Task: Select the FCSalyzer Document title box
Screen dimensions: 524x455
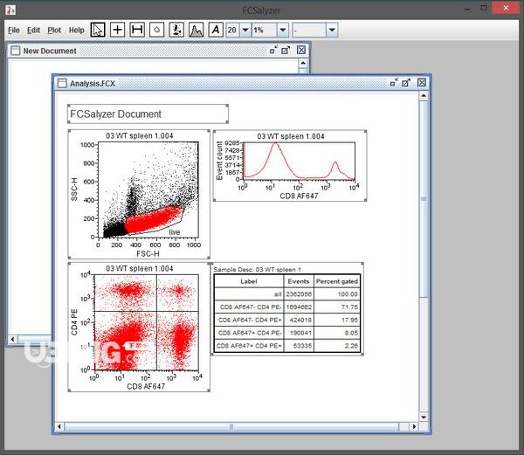Action: click(x=148, y=114)
